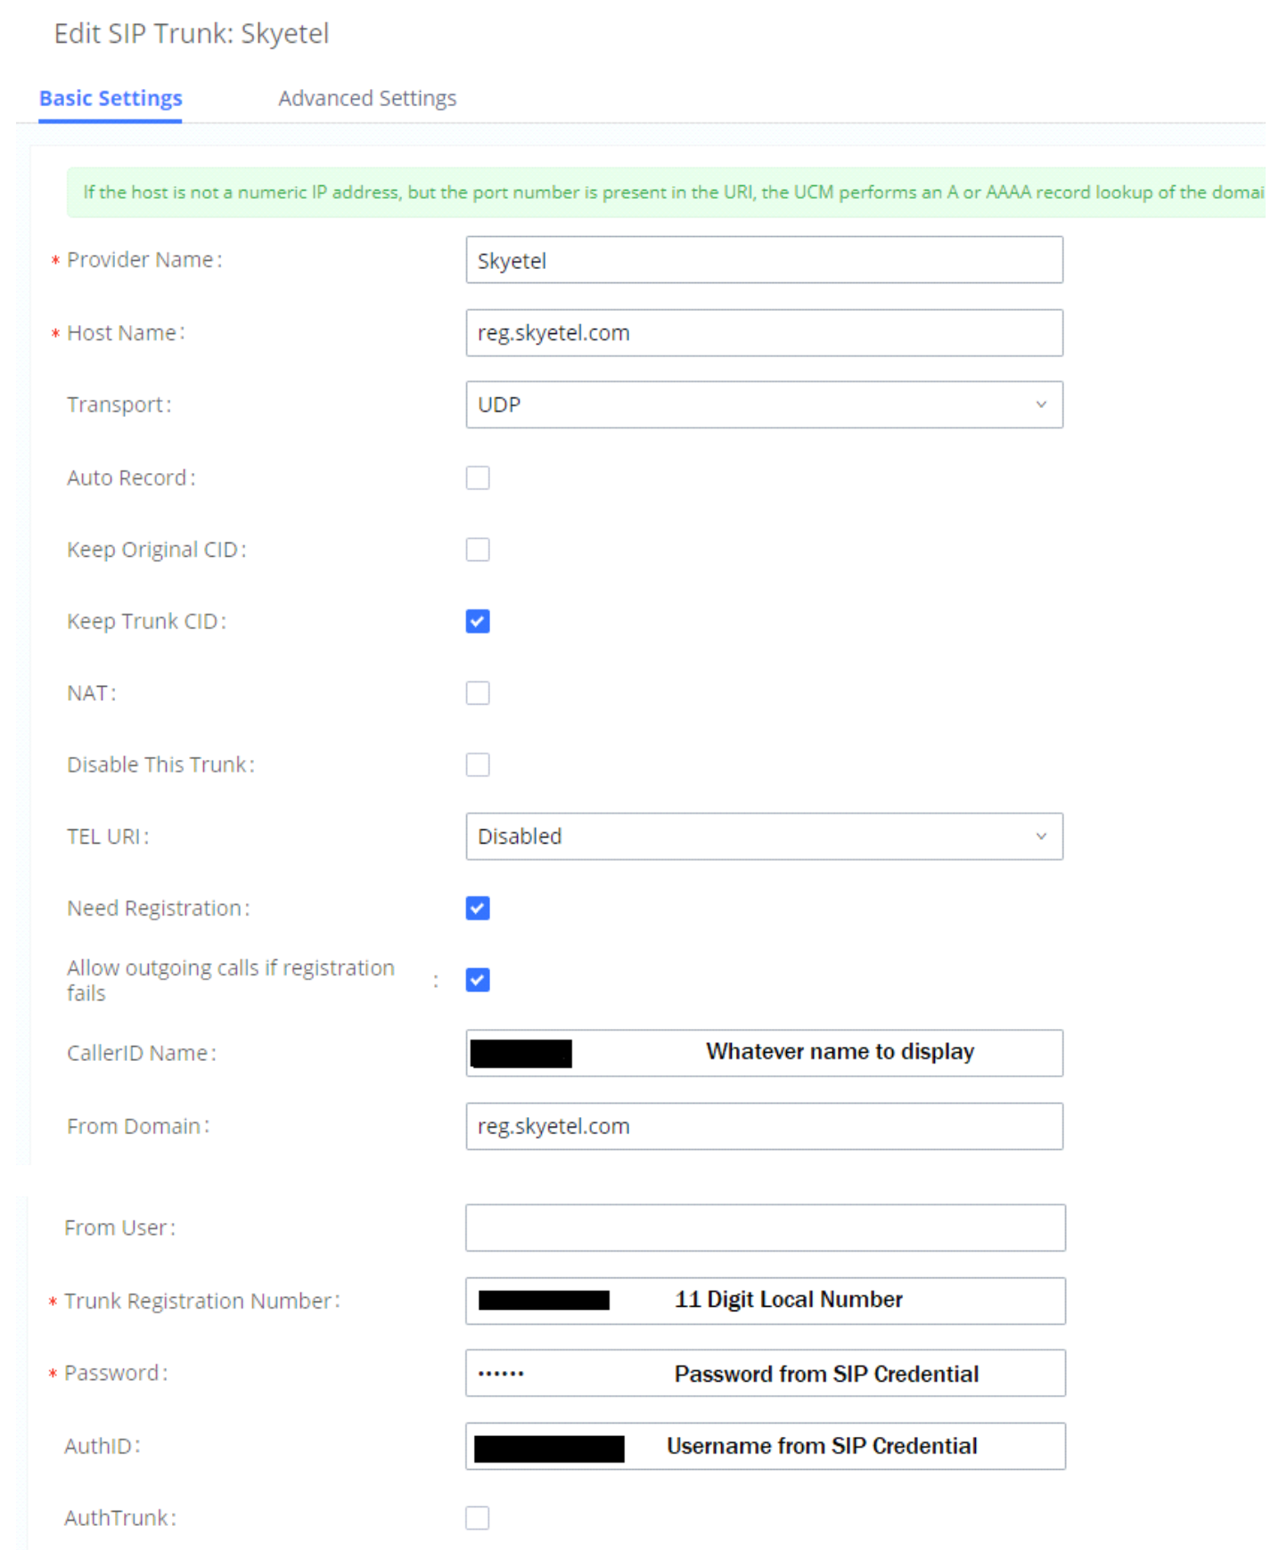The image size is (1287, 1550).
Task: Focus the Provider Name field containing Skyetel
Action: [x=764, y=260]
